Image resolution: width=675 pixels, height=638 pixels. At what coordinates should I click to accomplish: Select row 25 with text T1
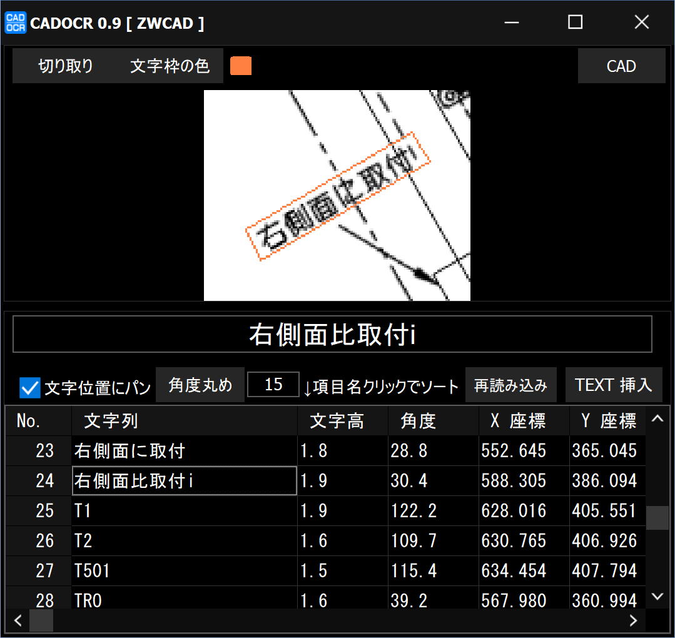pyautogui.click(x=184, y=511)
